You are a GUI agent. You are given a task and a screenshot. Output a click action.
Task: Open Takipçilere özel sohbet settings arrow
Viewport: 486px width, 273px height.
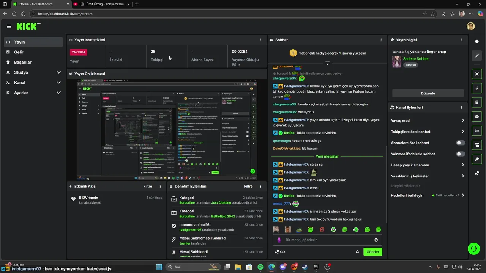click(463, 132)
